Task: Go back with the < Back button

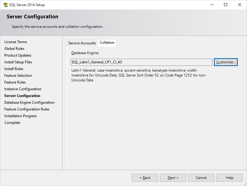Action: pos(145,178)
